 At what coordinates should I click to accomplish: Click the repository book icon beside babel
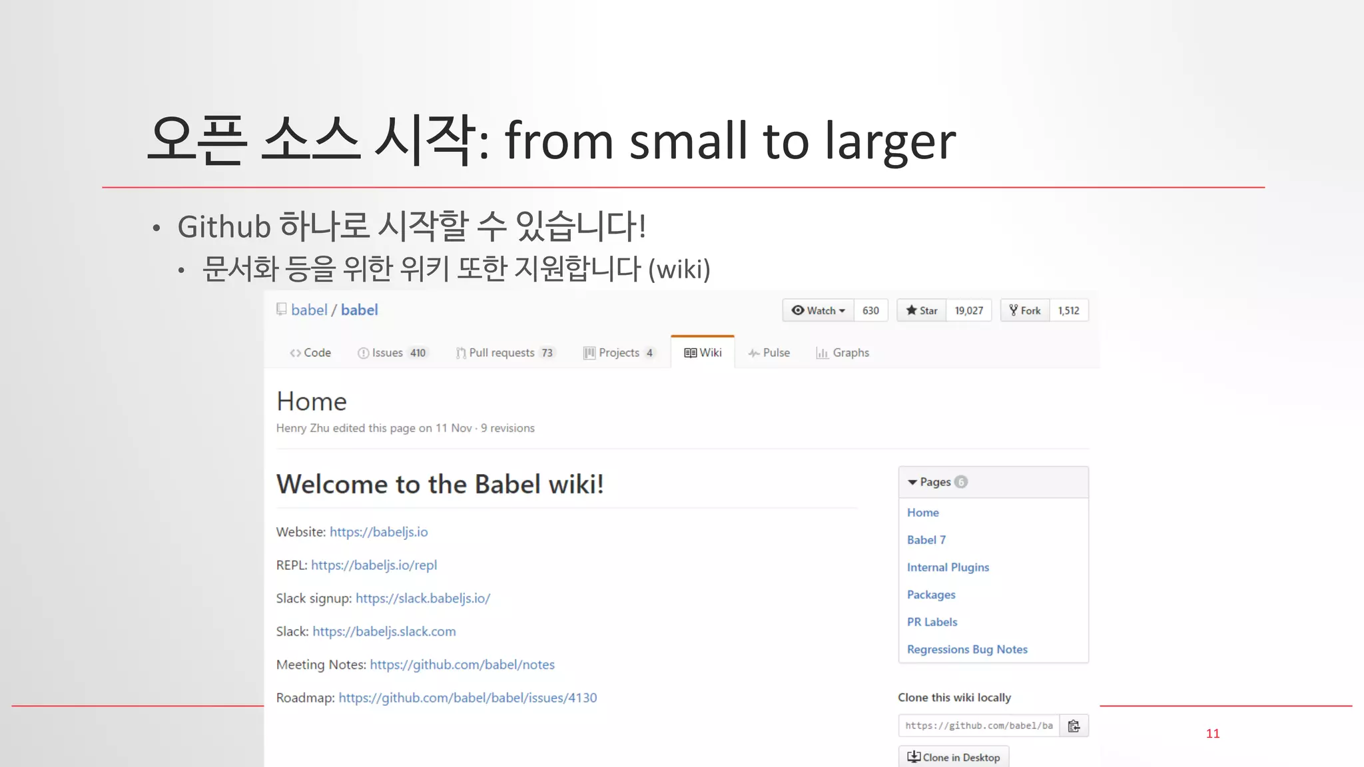[x=282, y=310]
